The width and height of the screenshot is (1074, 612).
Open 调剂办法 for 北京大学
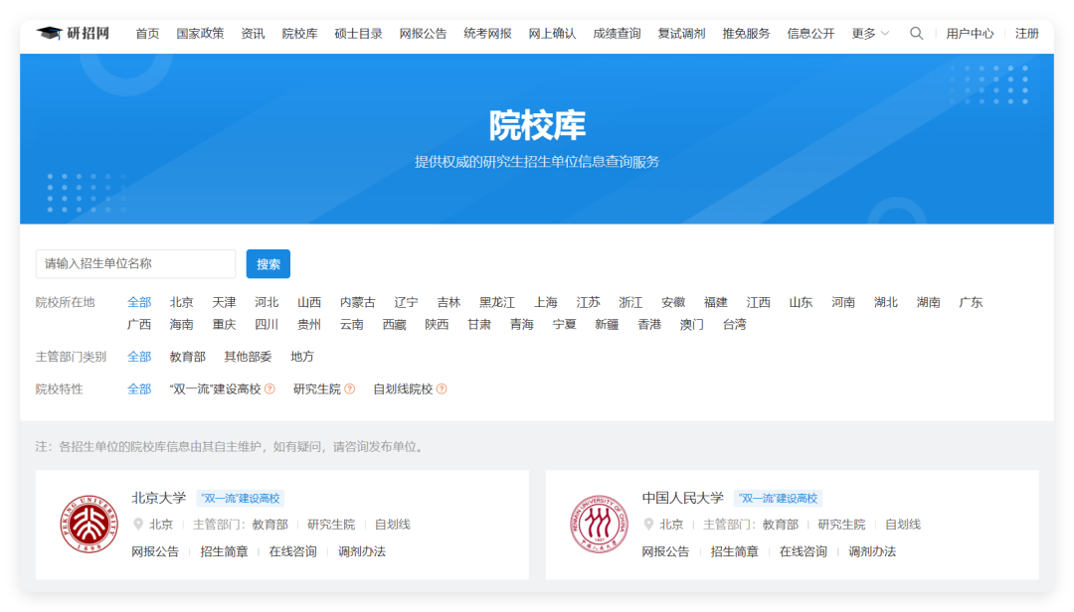point(362,551)
